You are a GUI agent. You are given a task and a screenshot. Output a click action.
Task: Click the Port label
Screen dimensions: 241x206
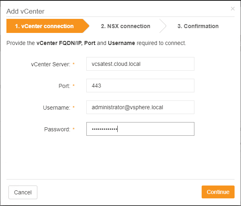[64, 86]
